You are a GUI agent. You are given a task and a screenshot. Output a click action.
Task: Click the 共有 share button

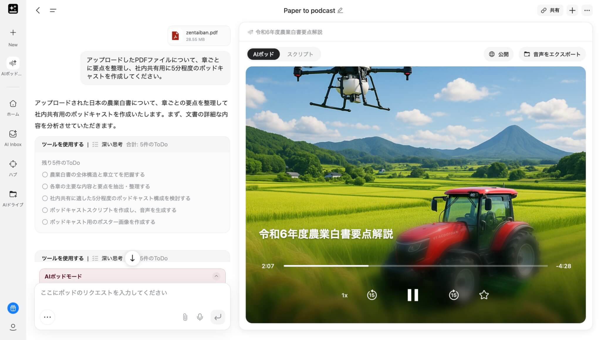550,11
